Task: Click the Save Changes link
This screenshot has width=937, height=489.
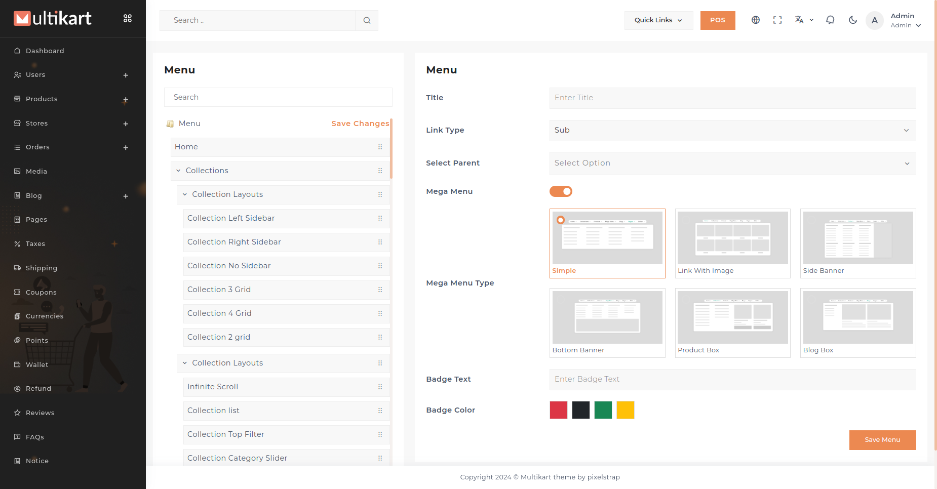Action: point(360,124)
